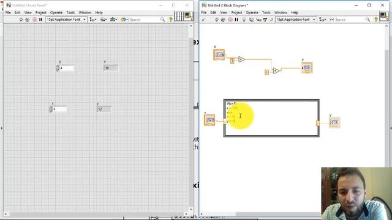Select upper y indicator terminal in diagram
Viewport: 392px width, 220px height.
pyautogui.click(x=307, y=68)
